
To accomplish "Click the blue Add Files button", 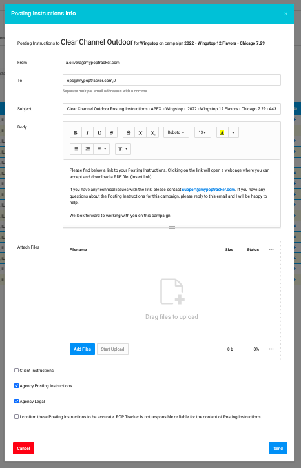I will (82, 349).
